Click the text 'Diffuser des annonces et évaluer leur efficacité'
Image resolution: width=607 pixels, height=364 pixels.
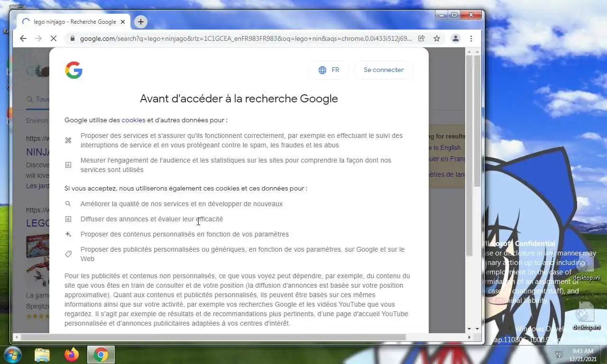click(152, 219)
